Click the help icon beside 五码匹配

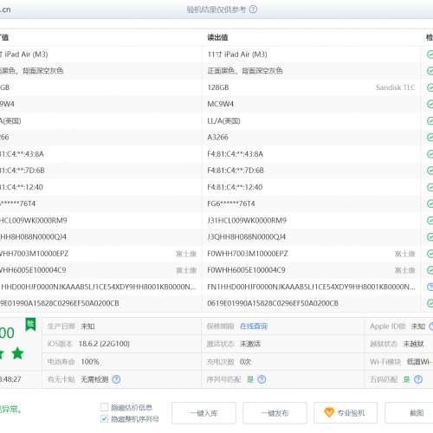418,379
